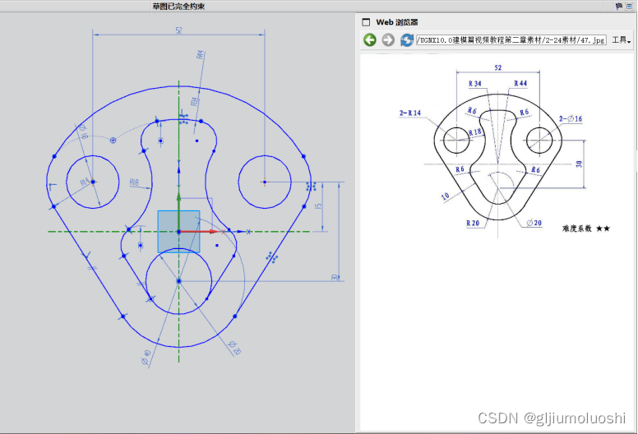Focus the 47.jpg address field
The height and width of the screenshot is (434, 638).
click(511, 39)
